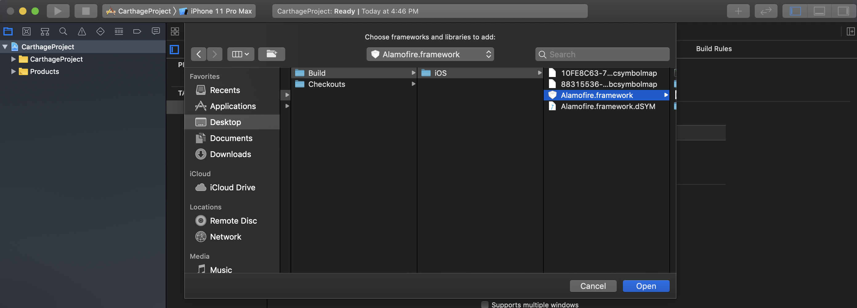The image size is (857, 308).
Task: Select Alamofire.framework.dSYM file
Action: (x=607, y=107)
